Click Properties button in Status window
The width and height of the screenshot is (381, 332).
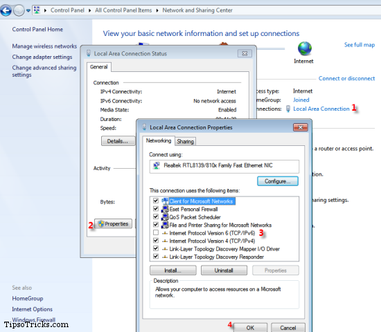pyautogui.click(x=113, y=224)
